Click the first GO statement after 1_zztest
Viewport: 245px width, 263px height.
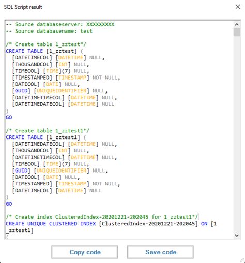pyautogui.click(x=9, y=117)
